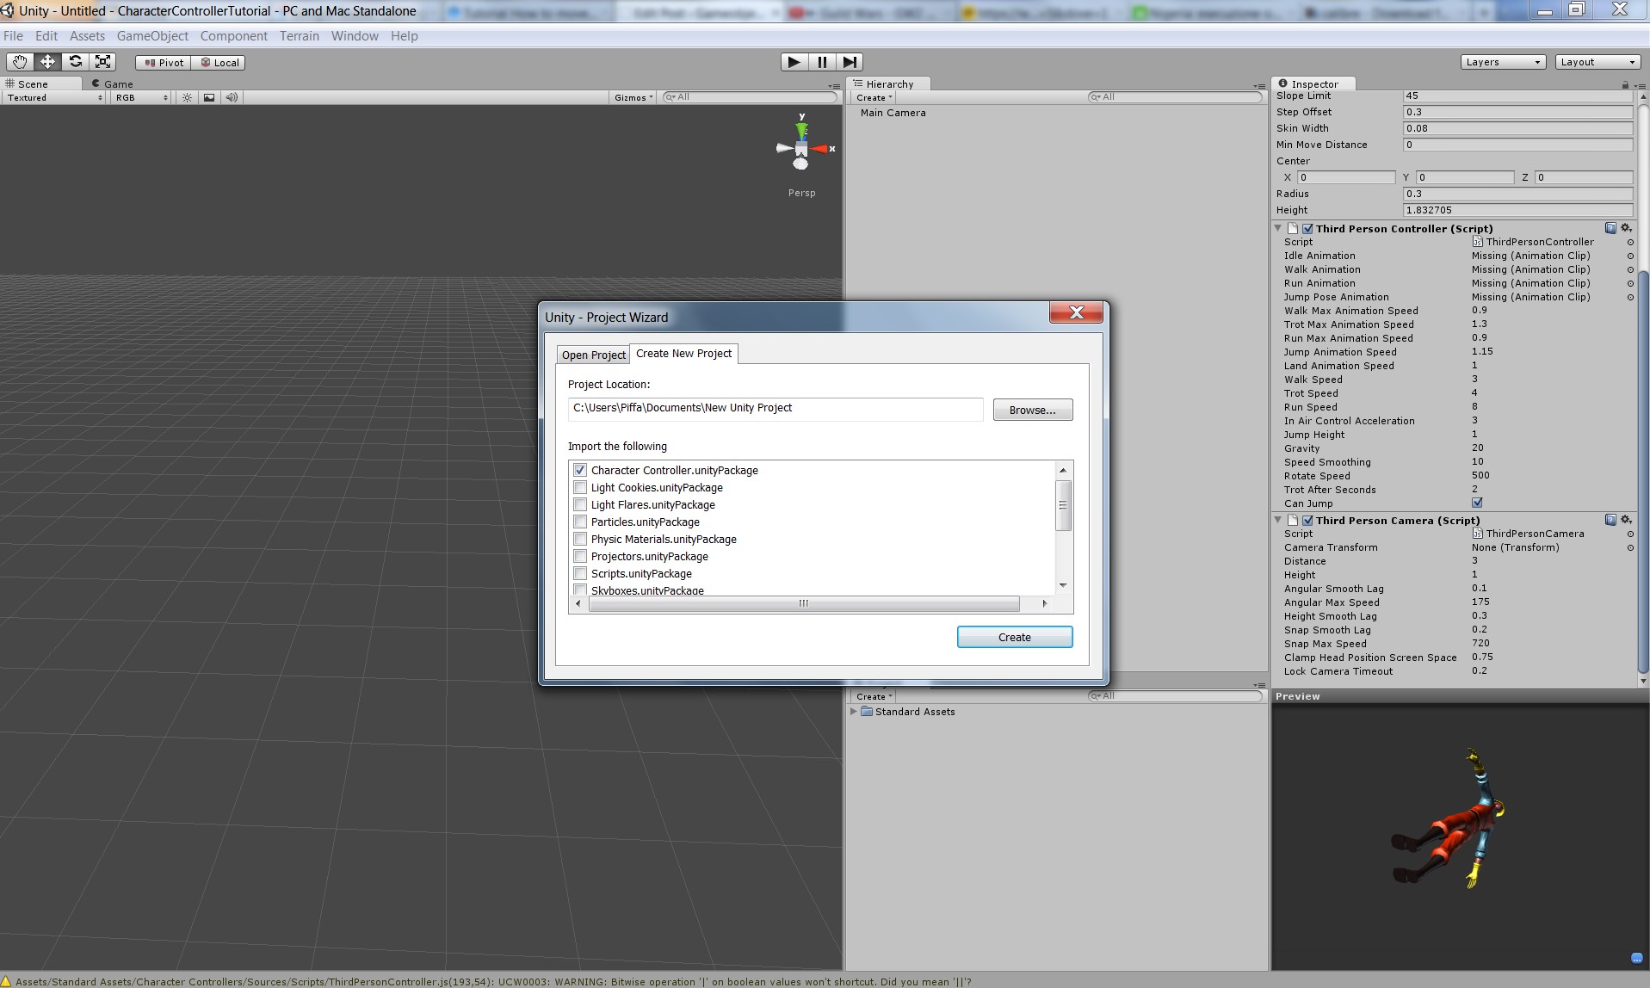Viewport: 1650px width, 988px height.
Task: Open the Layers dropdown
Action: pyautogui.click(x=1502, y=61)
